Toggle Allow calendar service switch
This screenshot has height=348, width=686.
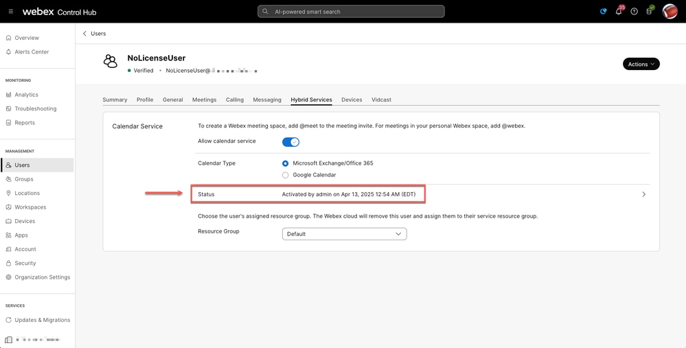click(x=290, y=142)
